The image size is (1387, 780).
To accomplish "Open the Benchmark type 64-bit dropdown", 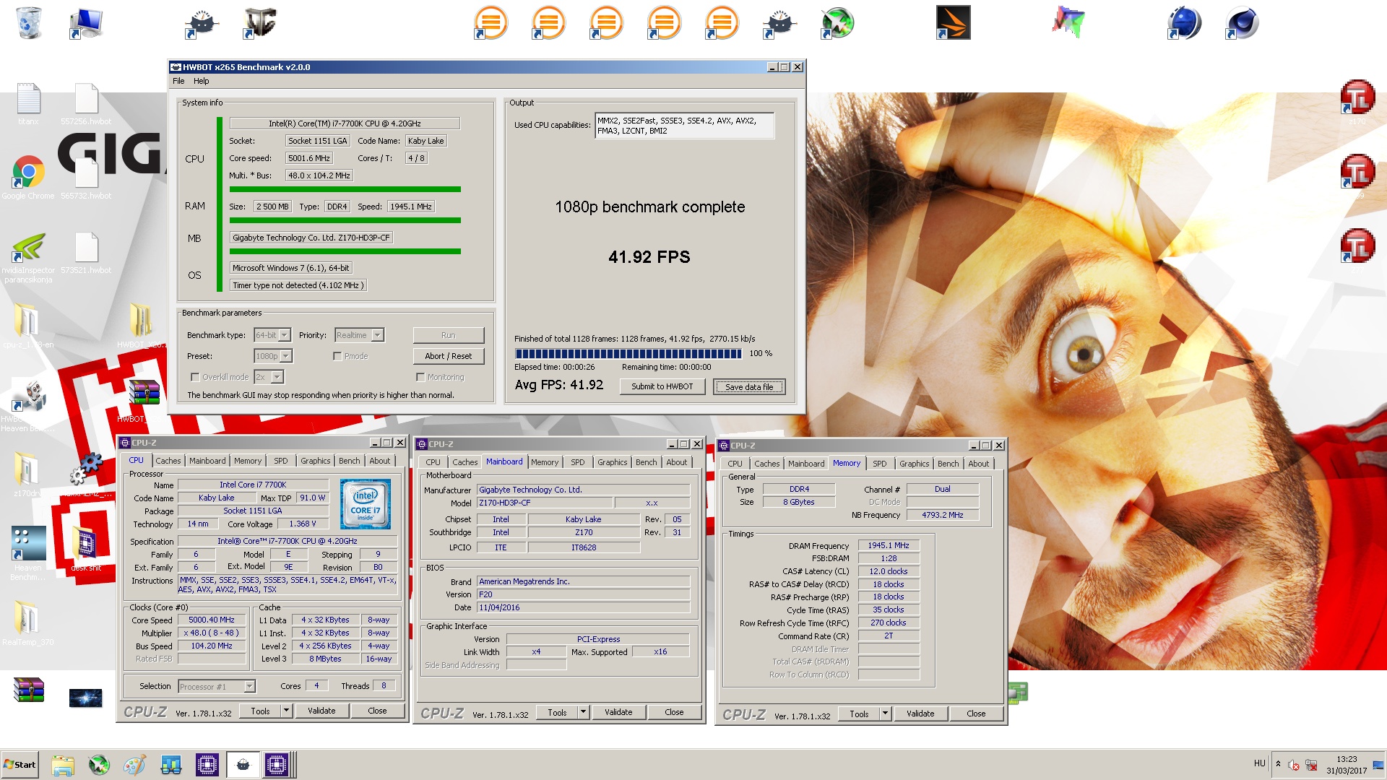I will click(272, 335).
